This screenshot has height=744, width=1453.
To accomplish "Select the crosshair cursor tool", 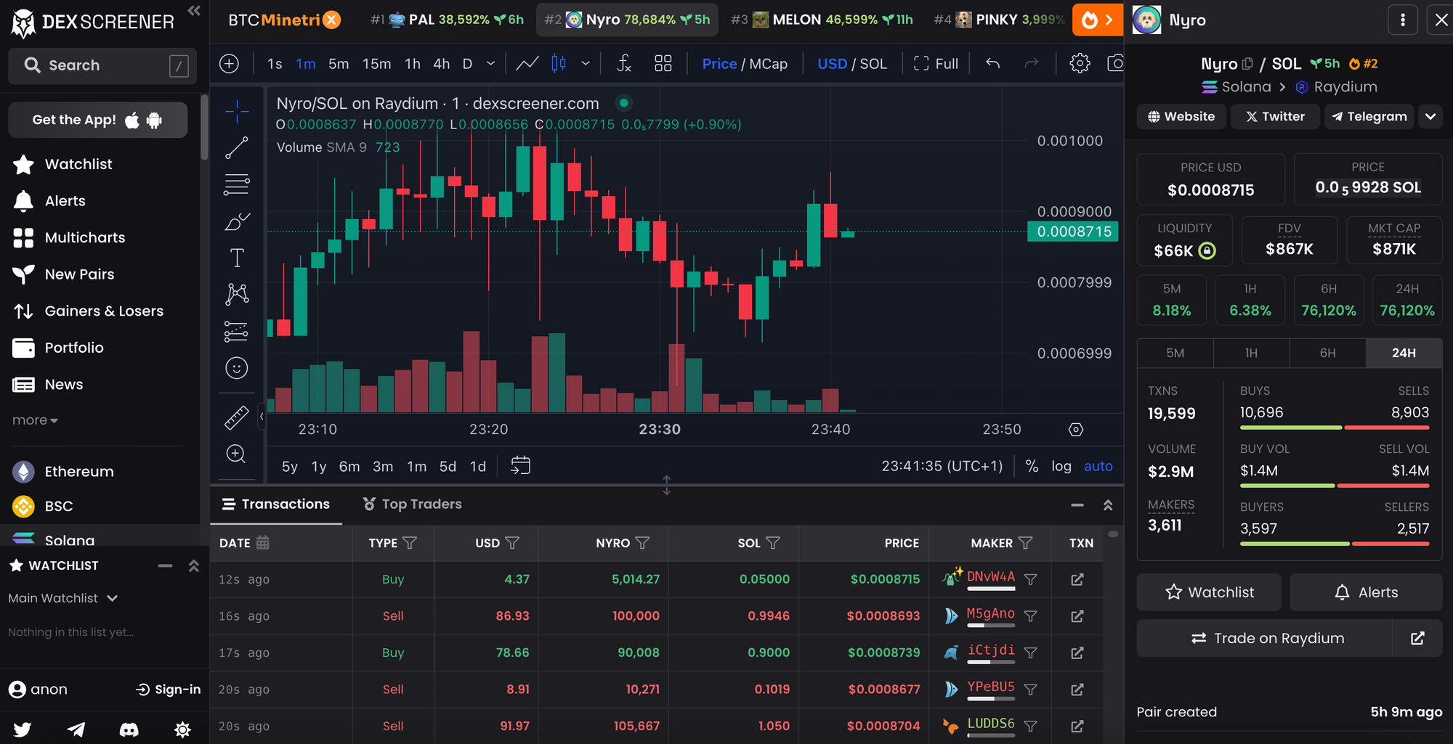I will [x=237, y=111].
